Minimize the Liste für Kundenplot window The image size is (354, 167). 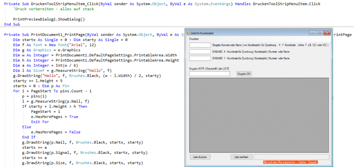(x=313, y=33)
